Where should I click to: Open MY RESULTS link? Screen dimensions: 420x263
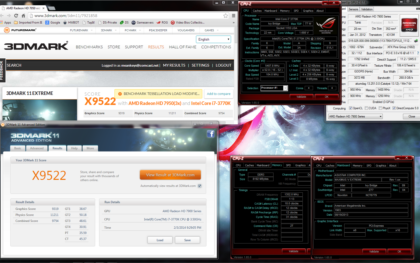(174, 65)
